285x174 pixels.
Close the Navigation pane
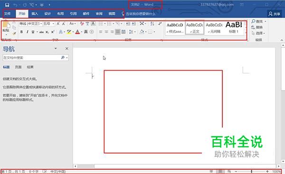click(66, 48)
